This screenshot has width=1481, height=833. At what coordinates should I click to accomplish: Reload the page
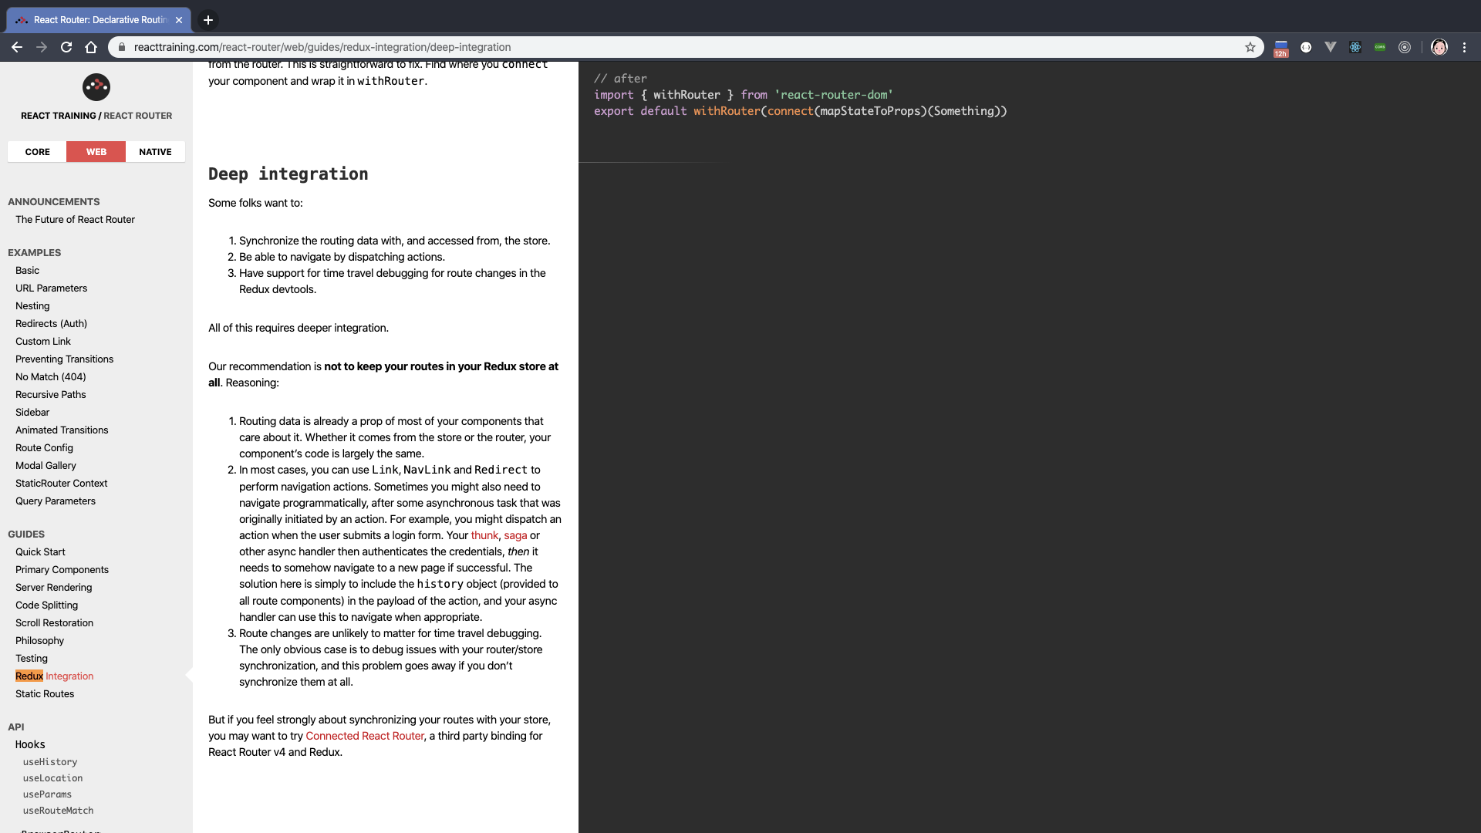pyautogui.click(x=66, y=47)
